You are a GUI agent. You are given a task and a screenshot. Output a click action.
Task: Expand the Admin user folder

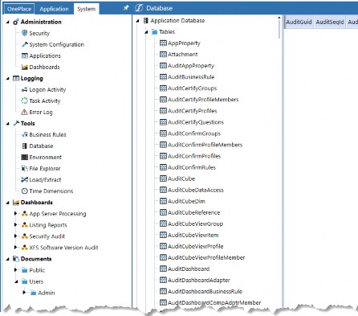tap(24, 293)
